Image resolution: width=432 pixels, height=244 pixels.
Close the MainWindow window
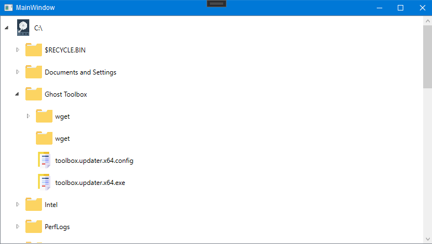coord(423,8)
